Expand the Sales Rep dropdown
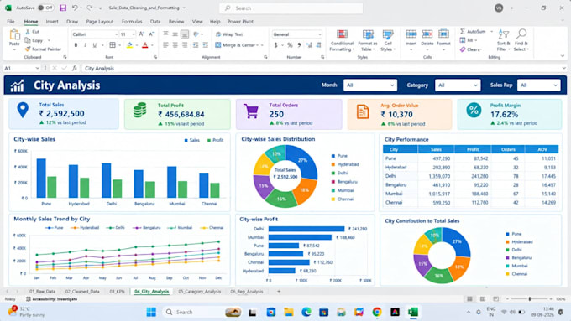 pyautogui.click(x=538, y=85)
